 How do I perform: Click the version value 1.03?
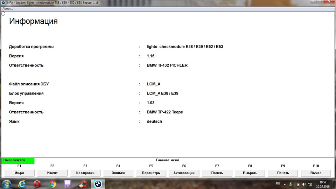pos(150,103)
